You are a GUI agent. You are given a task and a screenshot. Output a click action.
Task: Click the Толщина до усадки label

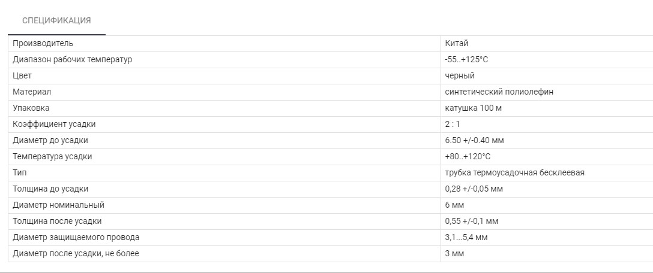pos(50,189)
